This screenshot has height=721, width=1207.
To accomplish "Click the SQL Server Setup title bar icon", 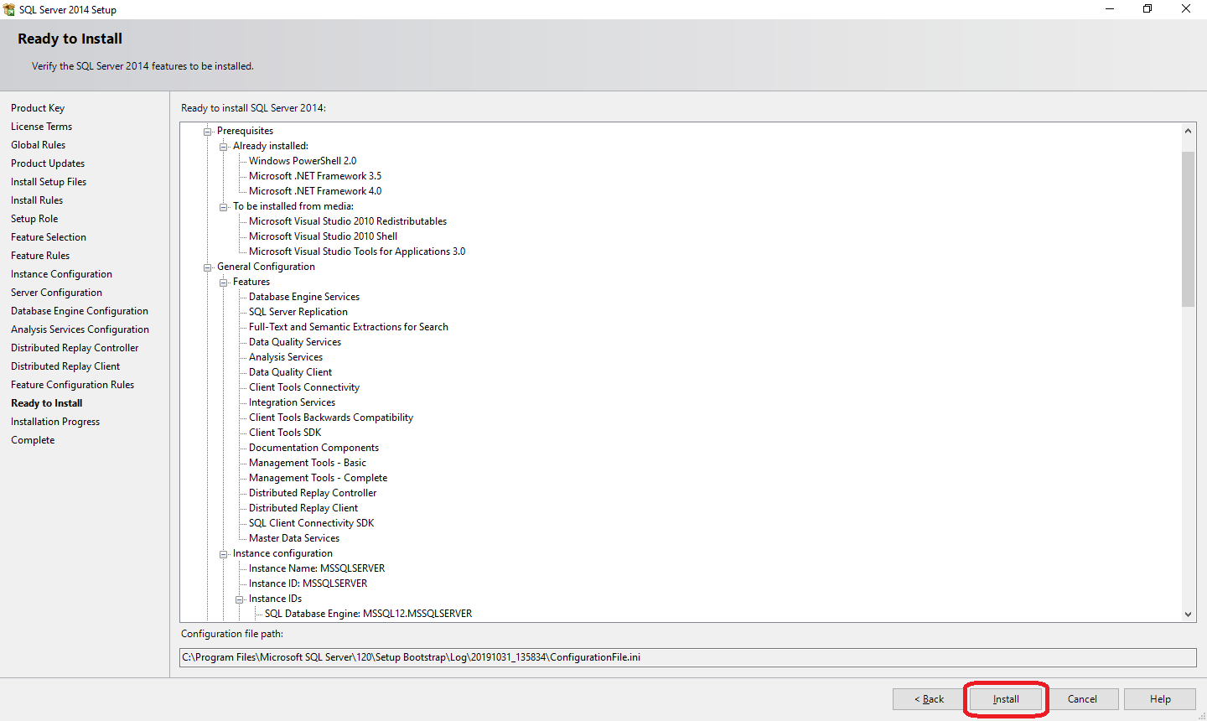I will click(x=9, y=9).
